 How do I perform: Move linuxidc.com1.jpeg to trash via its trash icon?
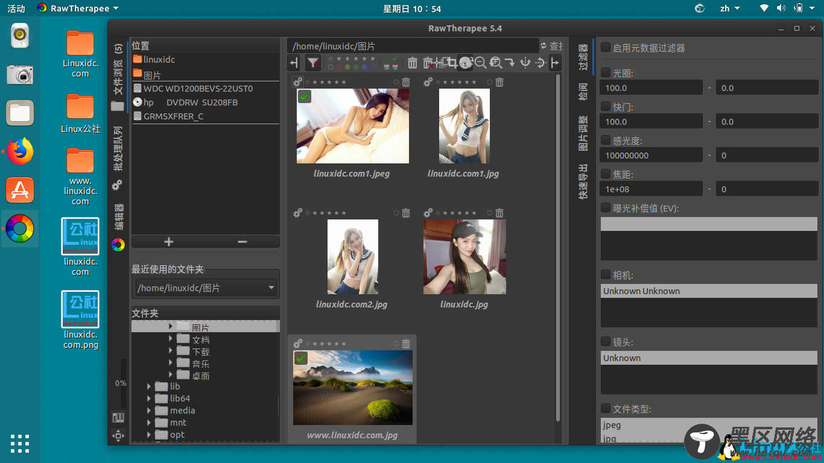pyautogui.click(x=406, y=82)
